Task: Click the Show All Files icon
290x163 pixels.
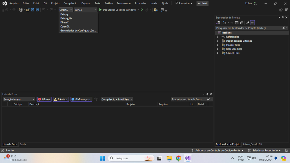Action: coord(241,23)
